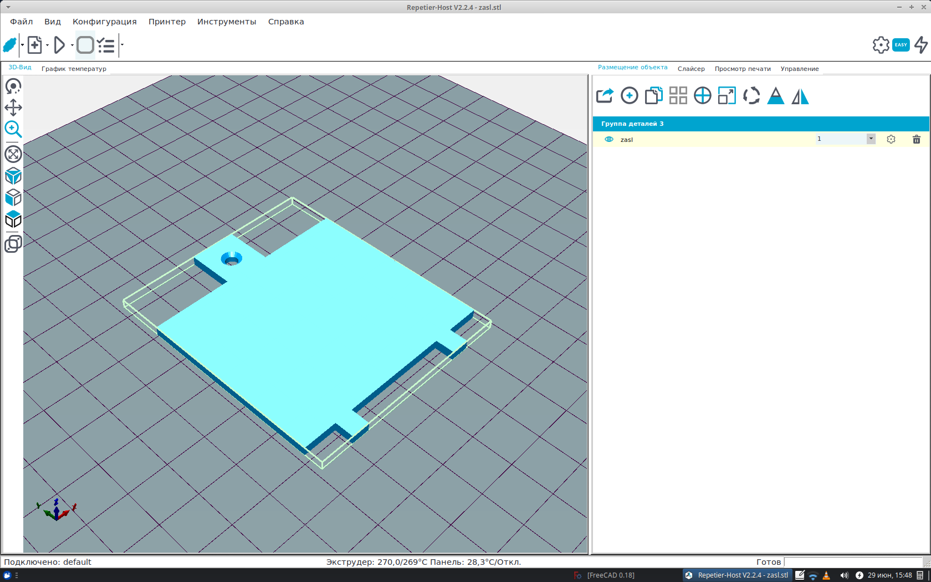Click the mirror object icon
Viewport: 931px width, 582px height.
tap(800, 96)
